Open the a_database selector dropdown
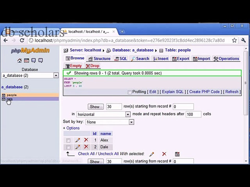 [x=56, y=75]
